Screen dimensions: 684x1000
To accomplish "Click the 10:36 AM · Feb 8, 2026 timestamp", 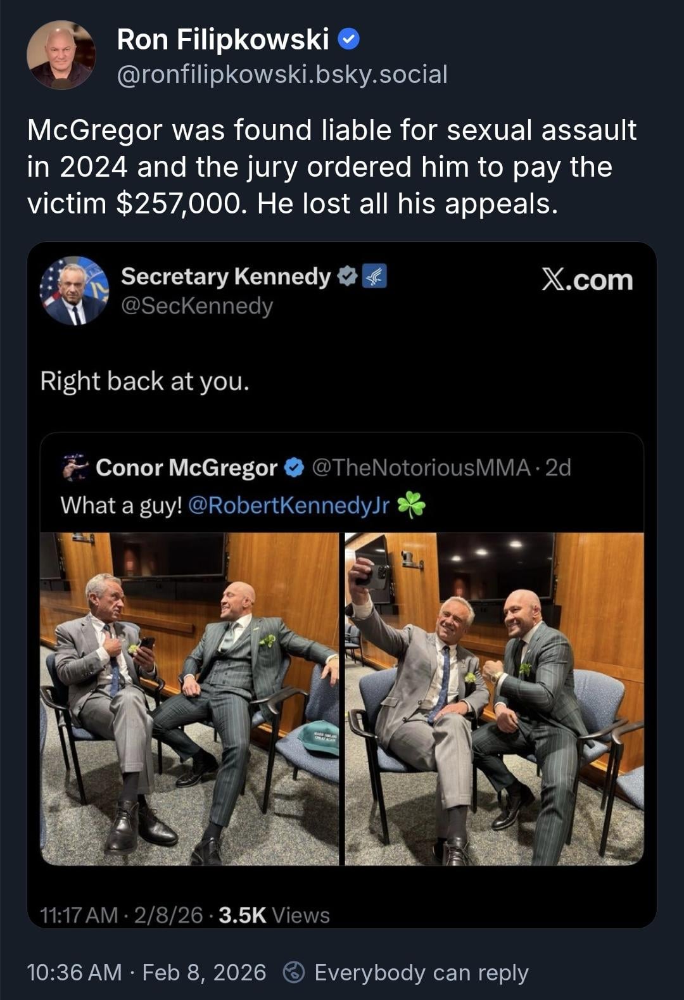I will (x=146, y=972).
